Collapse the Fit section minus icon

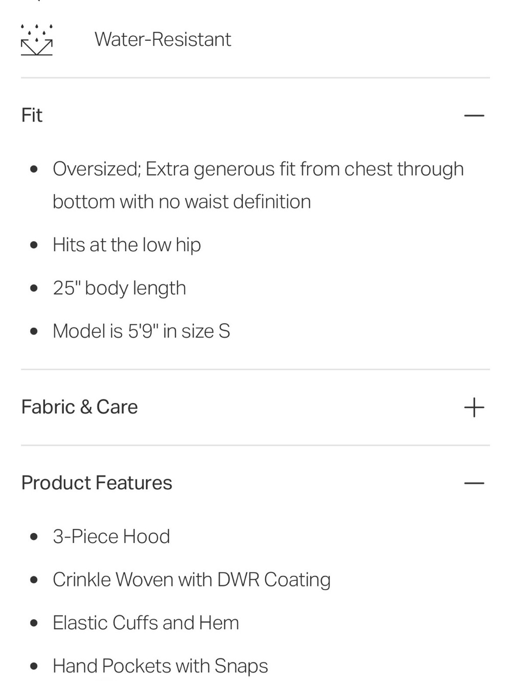pyautogui.click(x=474, y=115)
